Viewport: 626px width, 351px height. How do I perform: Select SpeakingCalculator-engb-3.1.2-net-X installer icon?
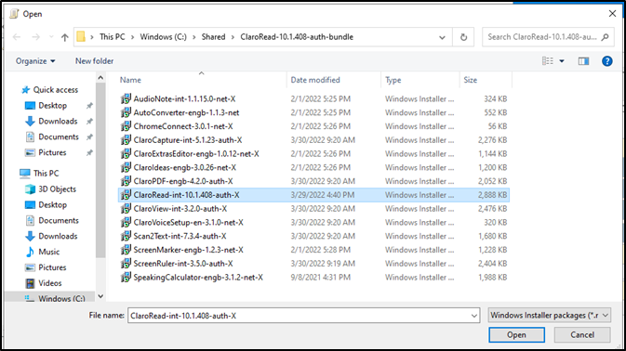tap(126, 278)
